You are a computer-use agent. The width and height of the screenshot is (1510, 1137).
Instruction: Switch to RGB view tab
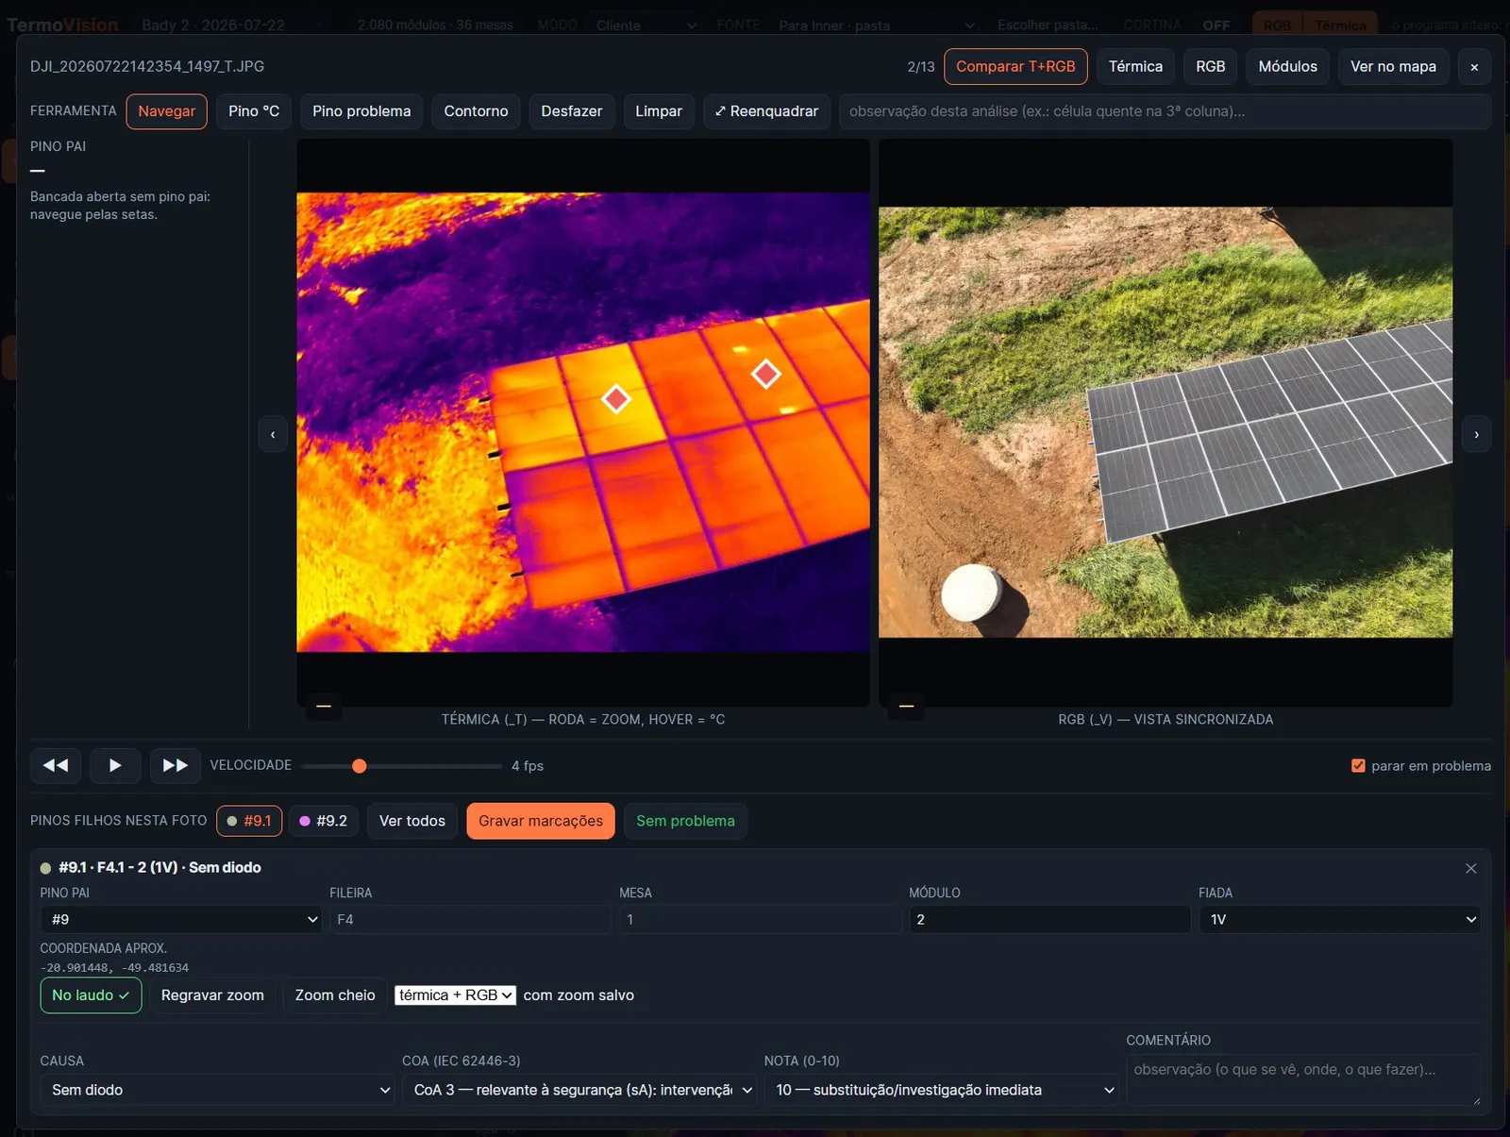(x=1210, y=67)
